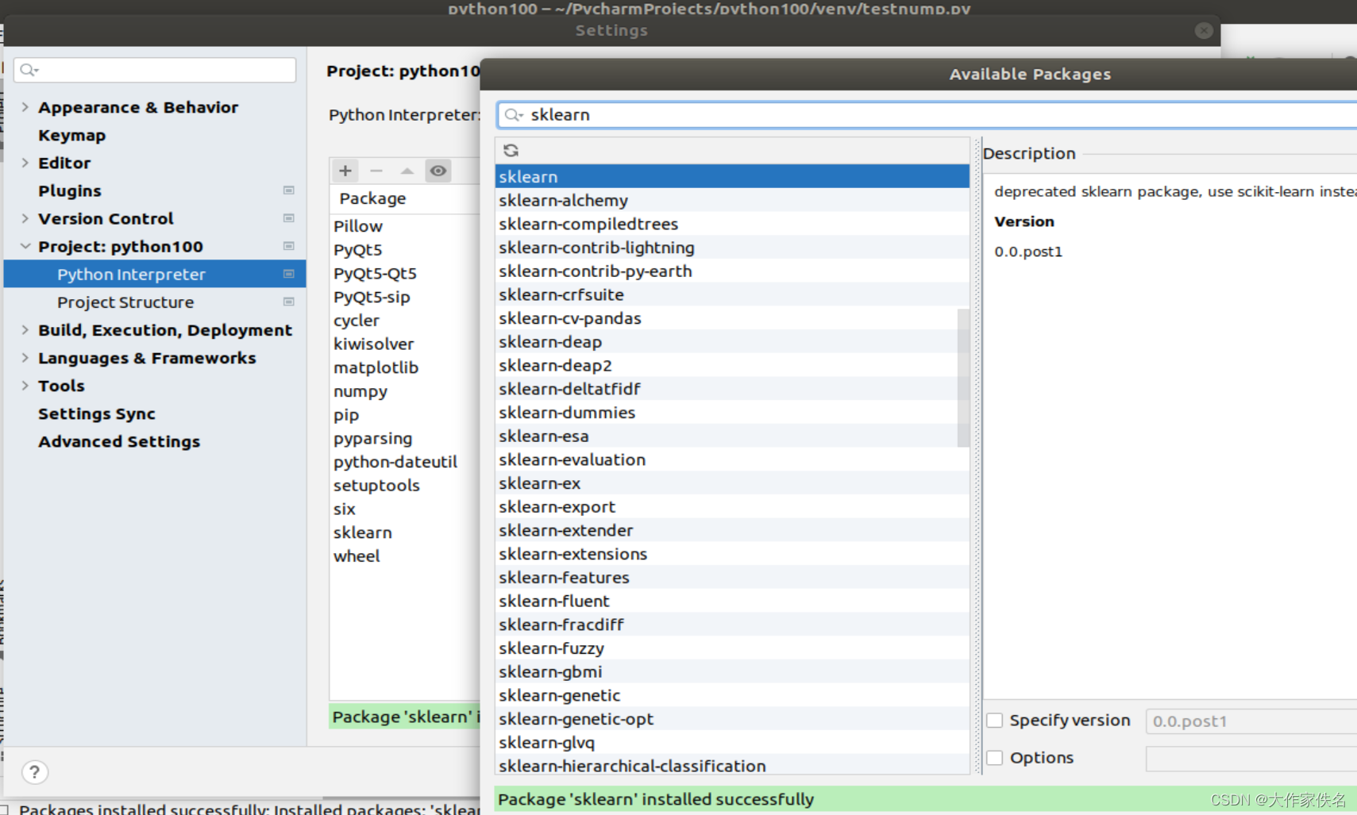The image size is (1357, 815).
Task: Select PyQt5-sip in installed packages
Action: (x=405, y=297)
